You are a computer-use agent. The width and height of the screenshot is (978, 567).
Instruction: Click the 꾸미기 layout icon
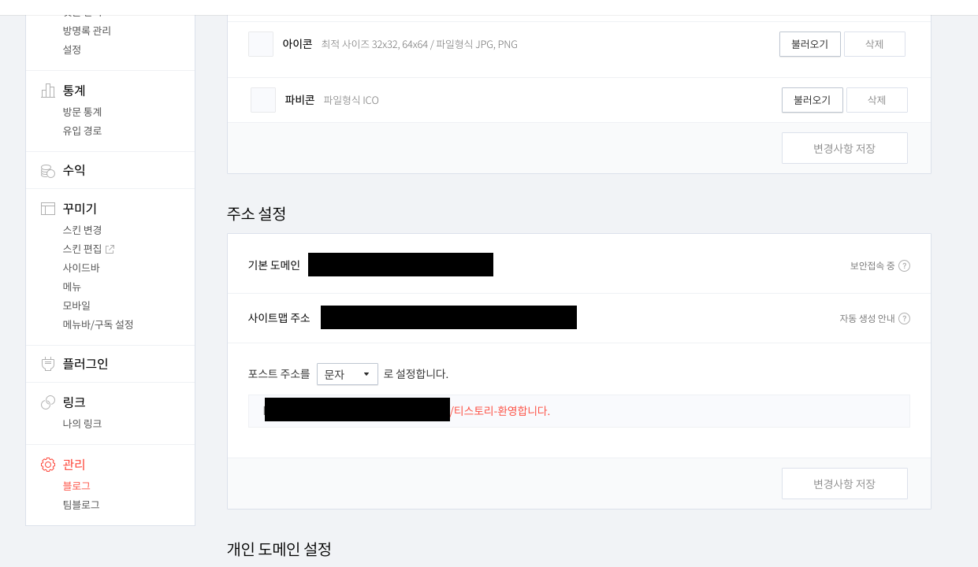click(48, 209)
